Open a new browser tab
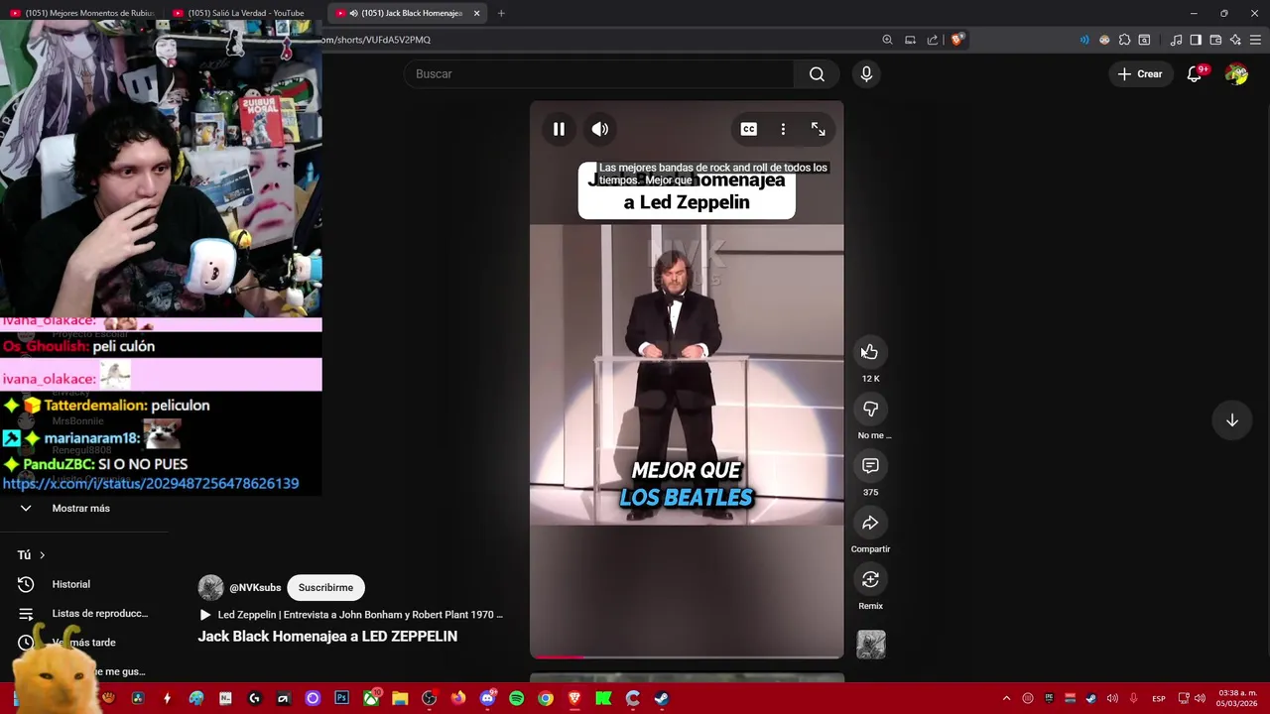 pyautogui.click(x=501, y=13)
